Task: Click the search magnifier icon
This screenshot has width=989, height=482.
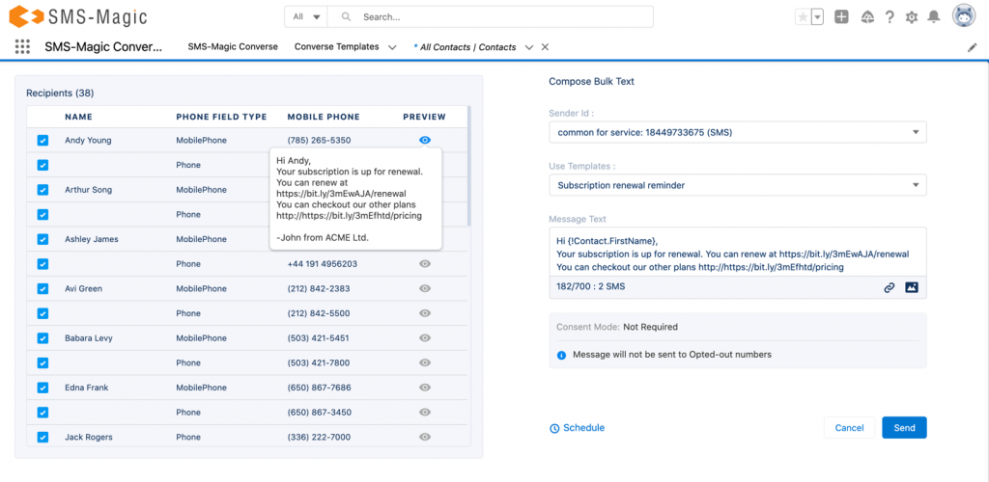Action: [346, 17]
